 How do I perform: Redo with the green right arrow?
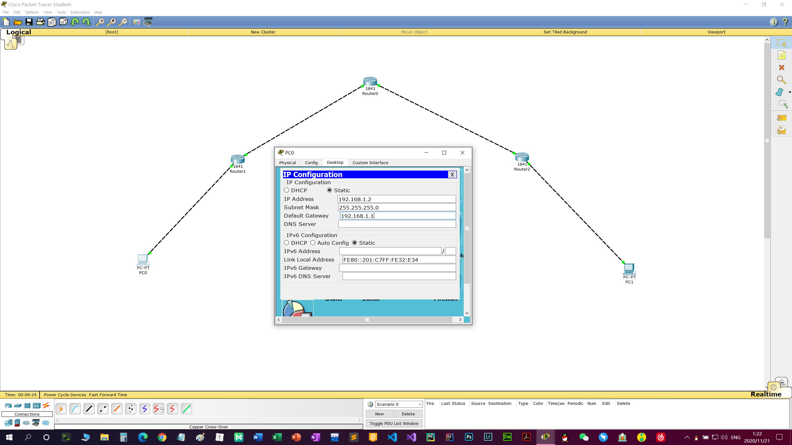coord(86,22)
